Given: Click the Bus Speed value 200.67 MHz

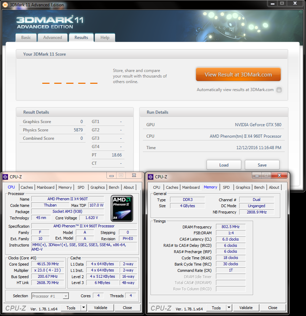Looking at the screenshot, I should (x=48, y=276).
